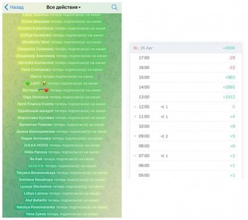The image size is (248, 220).
Task: Click the -22 value at 16:00
Action: point(231,68)
